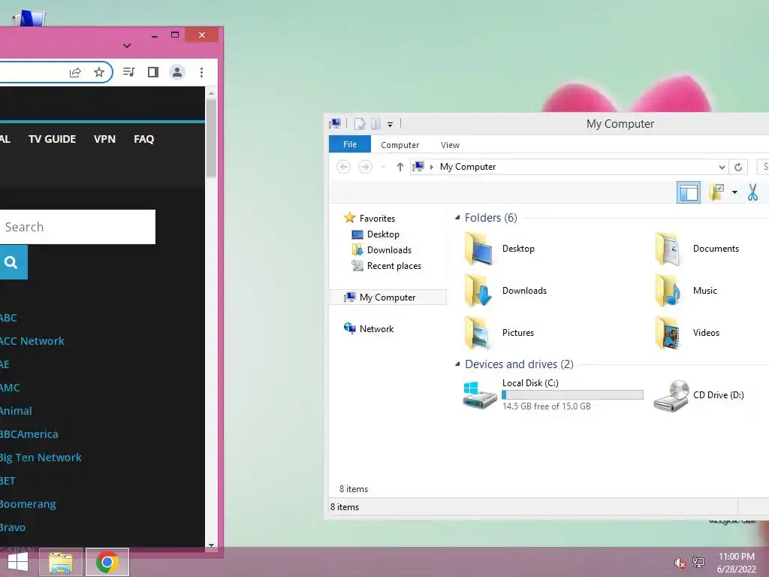Open Chrome media control queue icon
Viewport: 769px width, 577px height.
[129, 72]
